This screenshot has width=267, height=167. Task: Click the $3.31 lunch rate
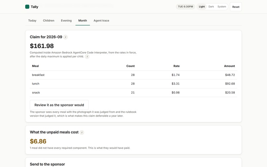click(176, 84)
